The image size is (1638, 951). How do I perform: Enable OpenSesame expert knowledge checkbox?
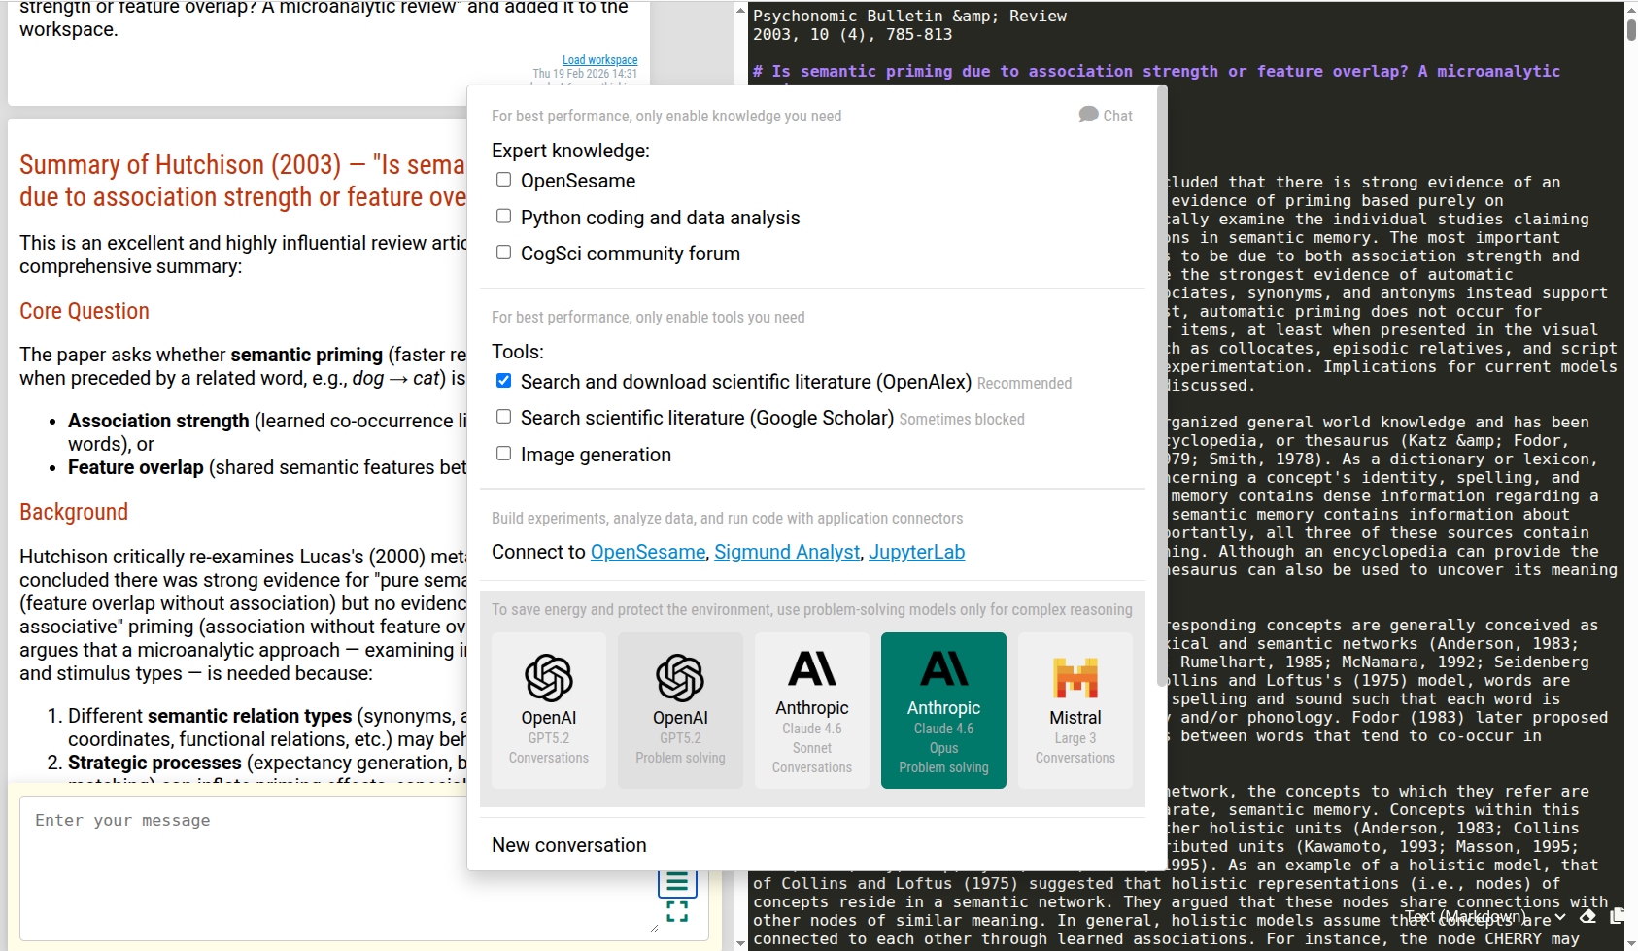tap(503, 180)
